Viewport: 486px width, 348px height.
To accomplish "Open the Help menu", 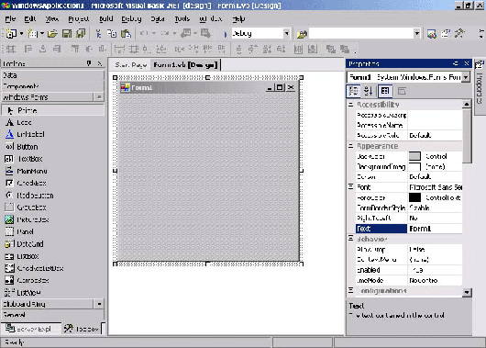I will 238,19.
